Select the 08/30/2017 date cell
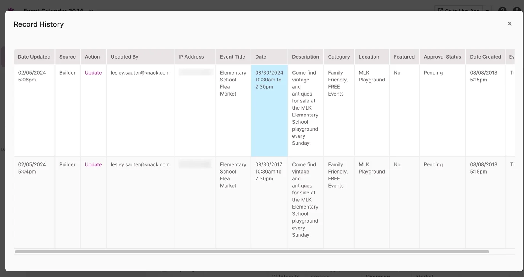 click(269, 202)
